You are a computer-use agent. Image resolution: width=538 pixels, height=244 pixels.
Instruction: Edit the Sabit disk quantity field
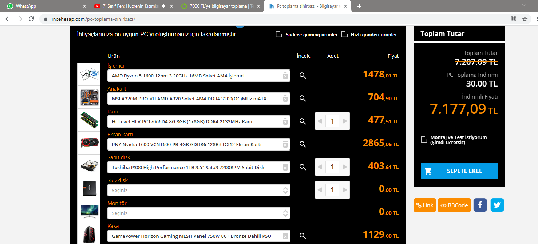pos(332,167)
